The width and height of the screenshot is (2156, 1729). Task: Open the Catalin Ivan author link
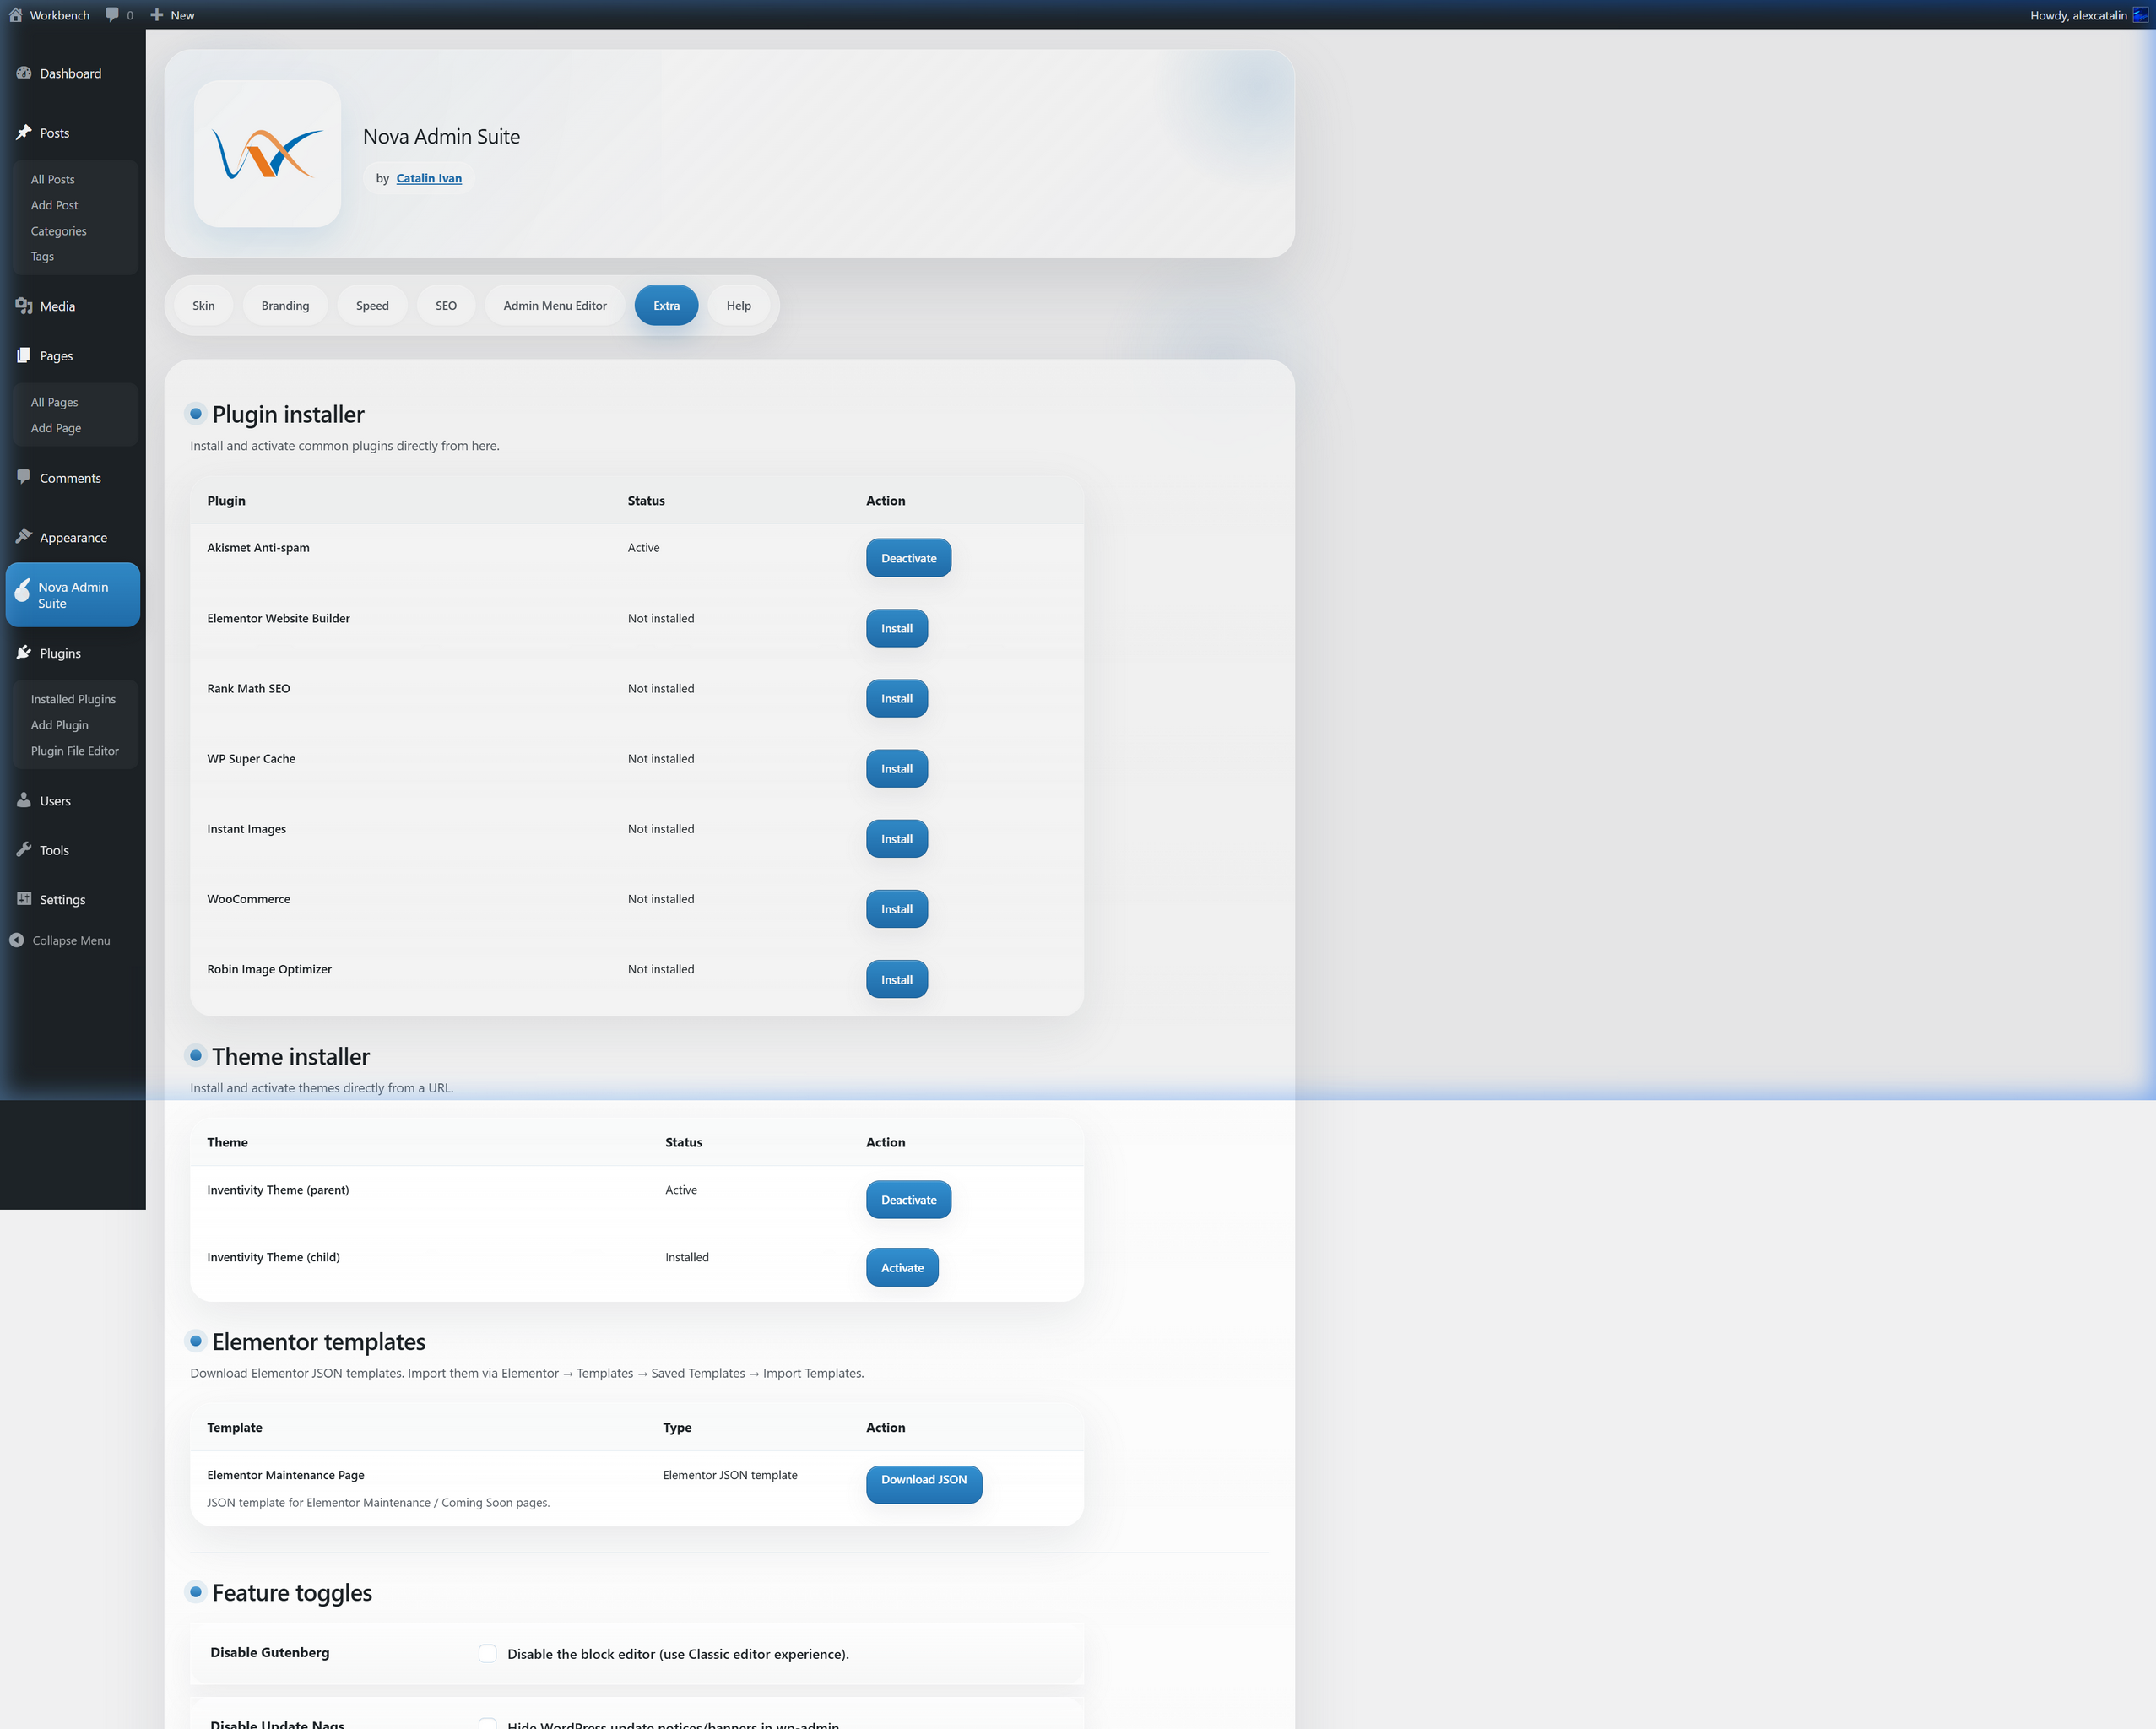tap(428, 178)
